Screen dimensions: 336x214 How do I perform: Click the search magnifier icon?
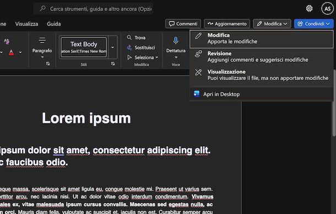(43, 8)
